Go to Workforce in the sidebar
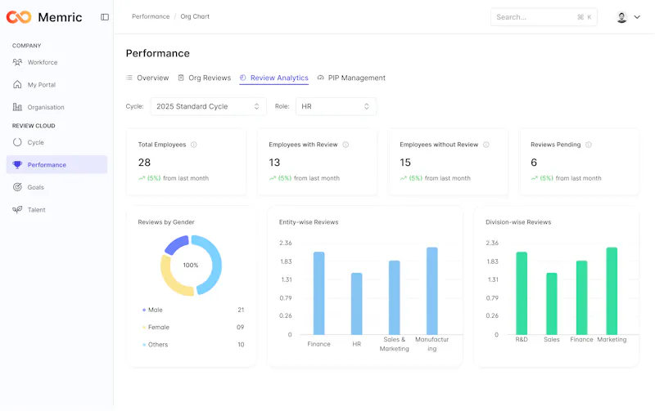Image resolution: width=655 pixels, height=411 pixels. point(56,62)
